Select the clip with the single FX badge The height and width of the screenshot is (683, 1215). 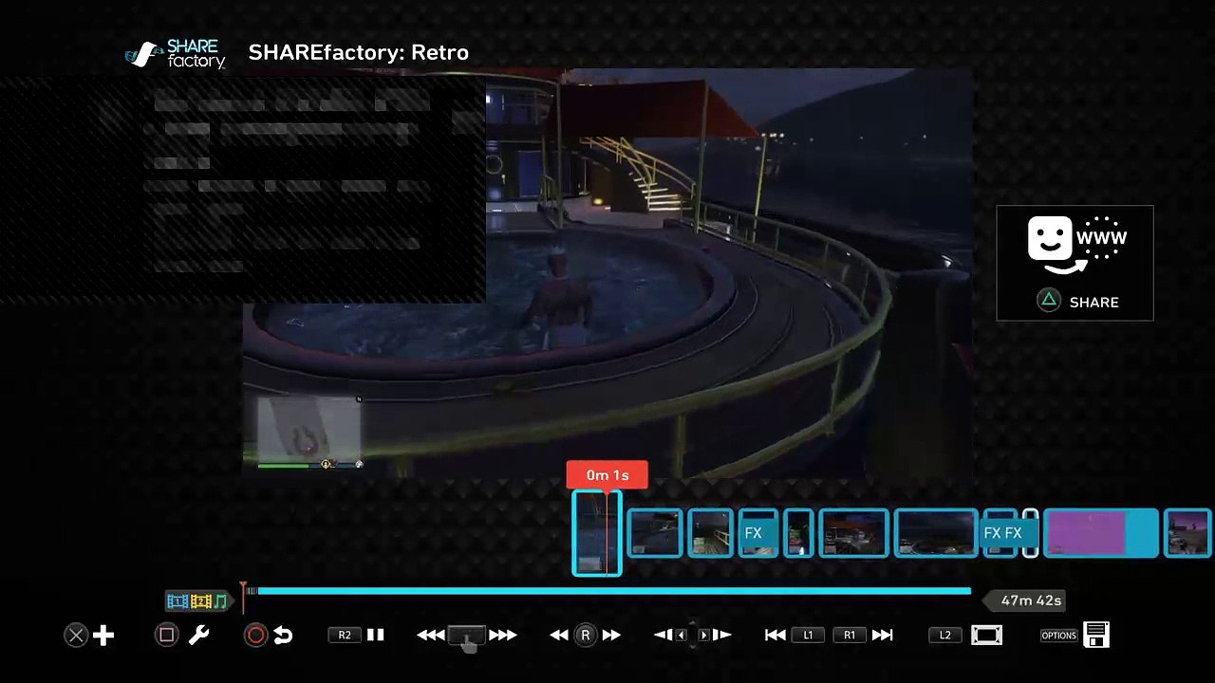pyautogui.click(x=758, y=533)
